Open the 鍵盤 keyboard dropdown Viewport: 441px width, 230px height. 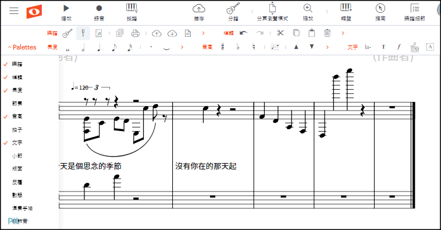[x=346, y=12]
